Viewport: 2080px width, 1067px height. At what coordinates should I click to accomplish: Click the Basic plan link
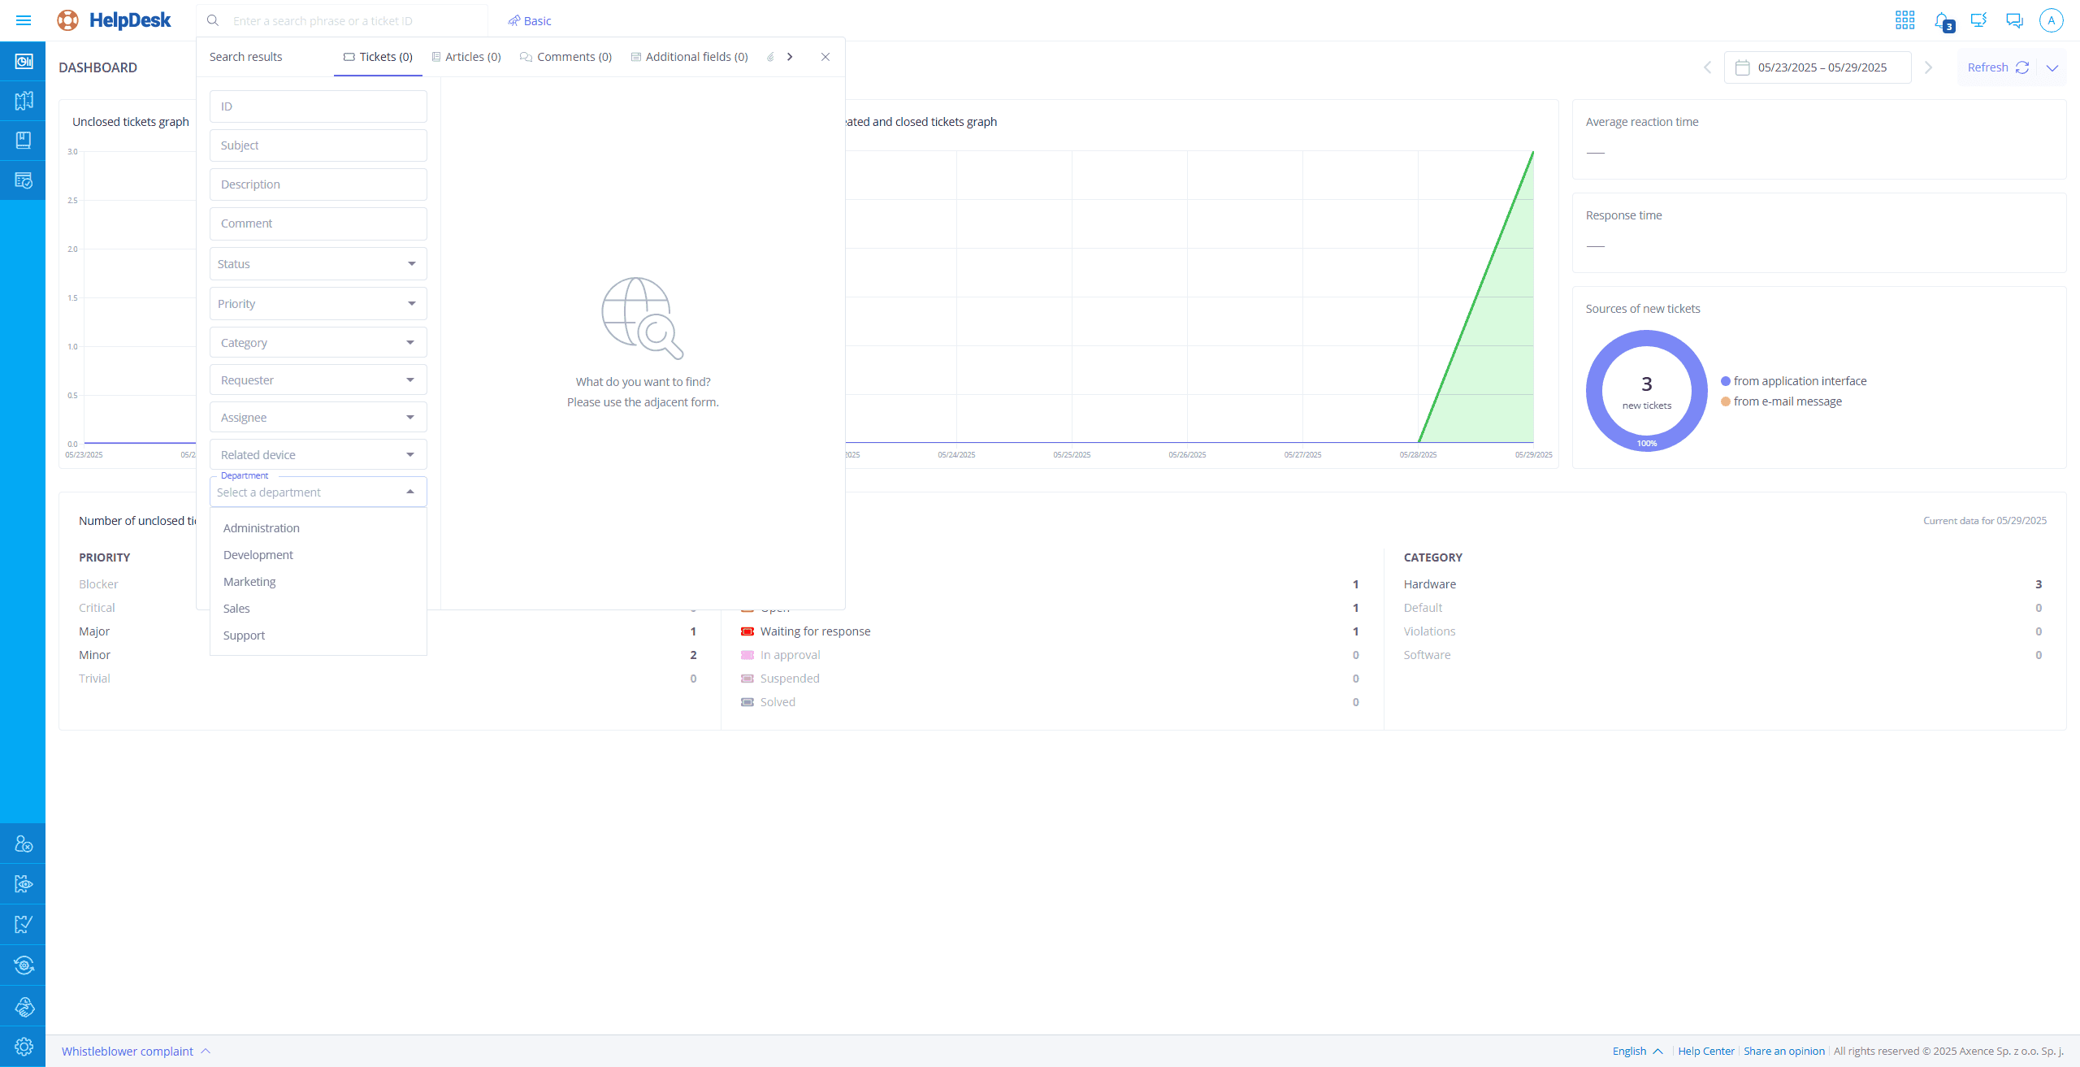530,21
